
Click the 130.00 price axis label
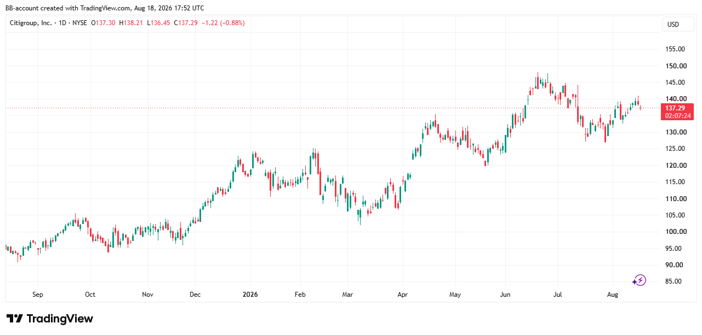(676, 132)
